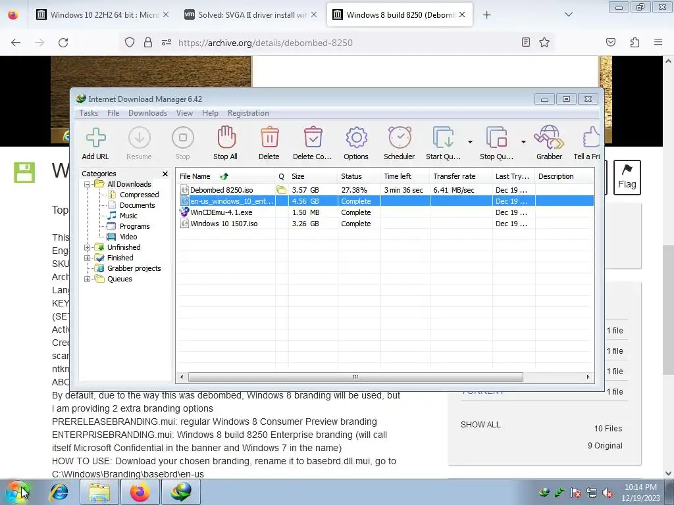This screenshot has height=505, width=674.
Task: Open the list all tabs dropdown
Action: pos(569,14)
